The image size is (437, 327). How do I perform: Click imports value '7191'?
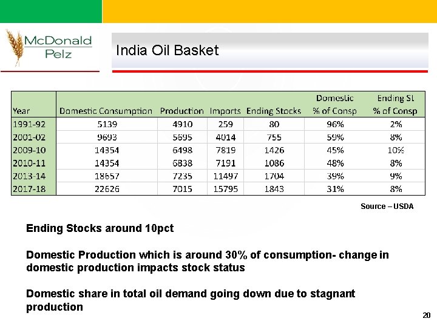225,163
